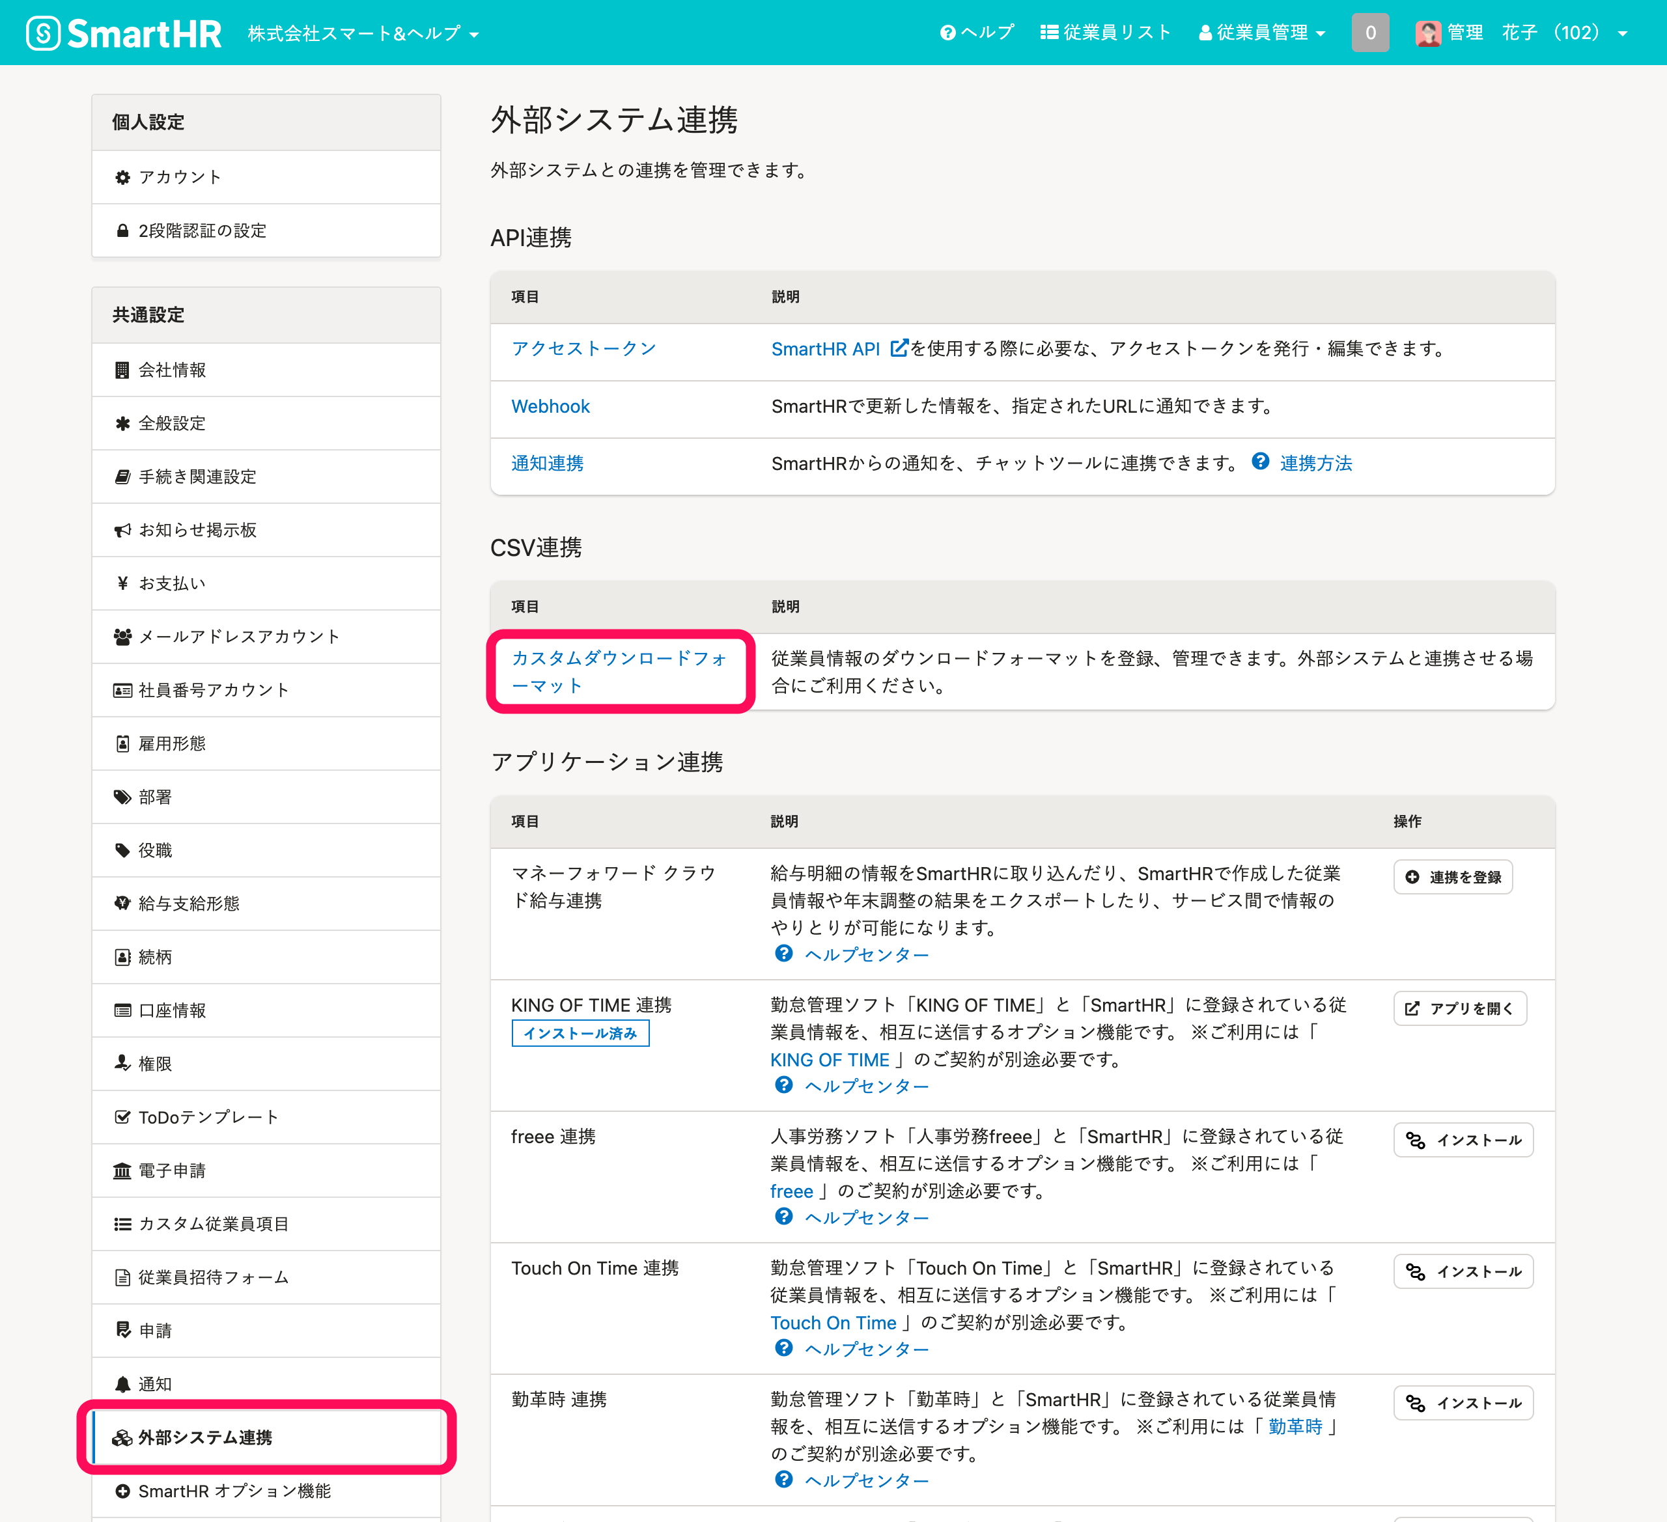Screen dimensions: 1667x1522
Task: Click the notification counter badge showing 0
Action: tap(1369, 33)
